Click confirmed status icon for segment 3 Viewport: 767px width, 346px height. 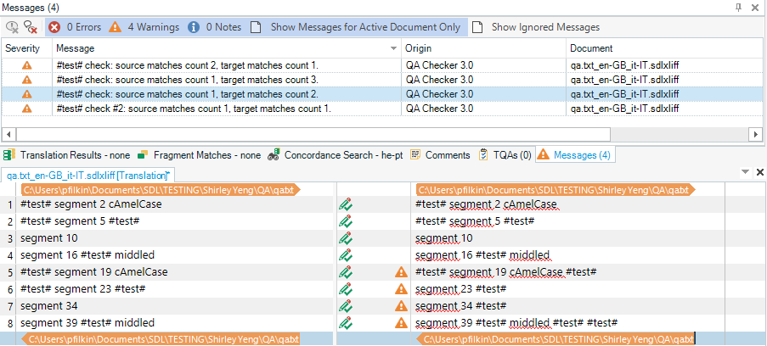[346, 238]
